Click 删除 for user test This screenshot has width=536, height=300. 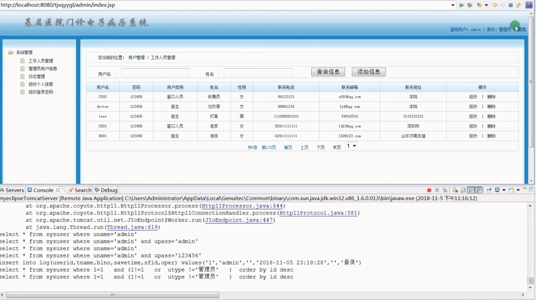[x=492, y=116]
